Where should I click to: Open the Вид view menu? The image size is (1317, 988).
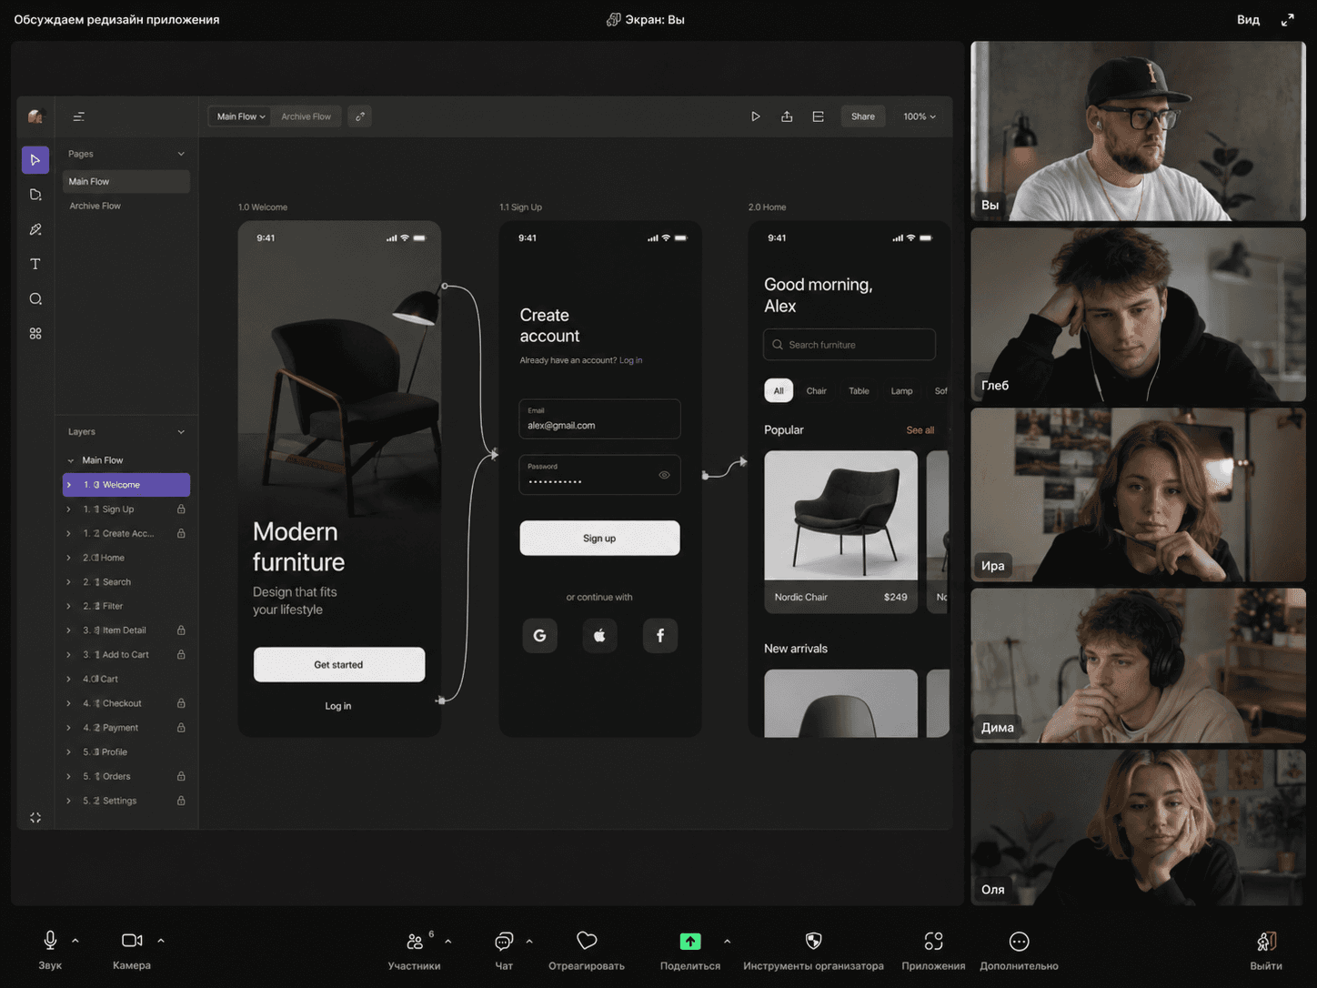1248,19
